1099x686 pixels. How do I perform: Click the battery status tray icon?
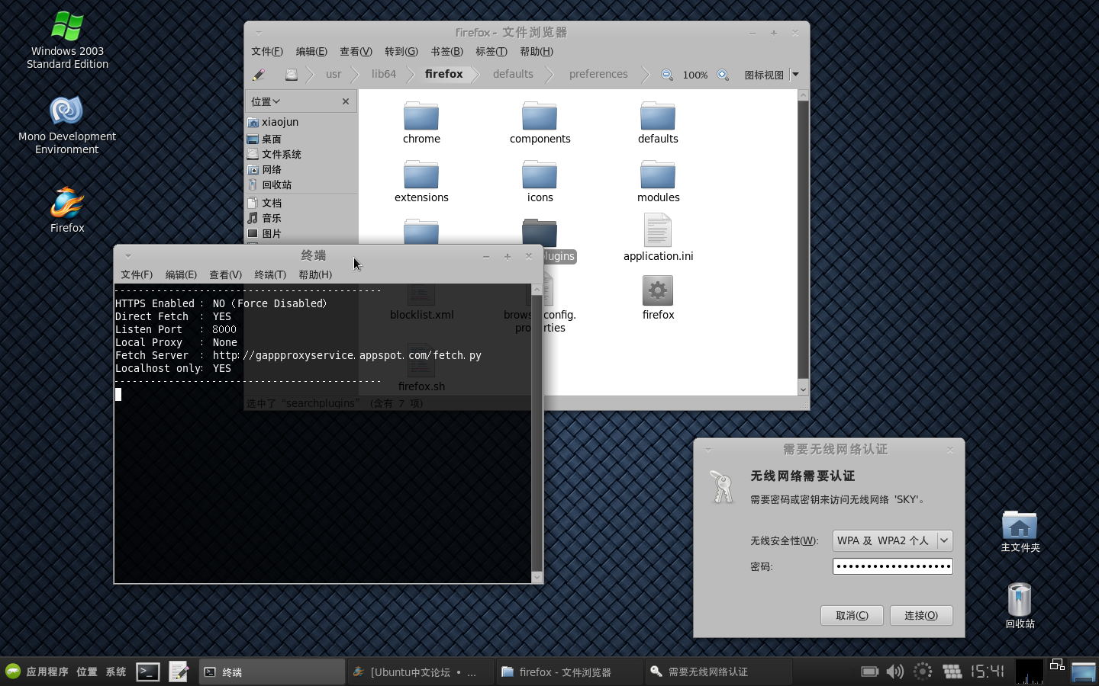pos(870,672)
